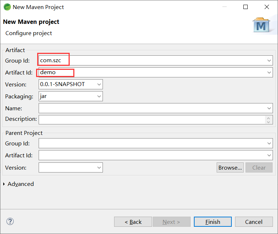
Task: Open the Group Id dropdown in Artifact
Action: coord(269,61)
